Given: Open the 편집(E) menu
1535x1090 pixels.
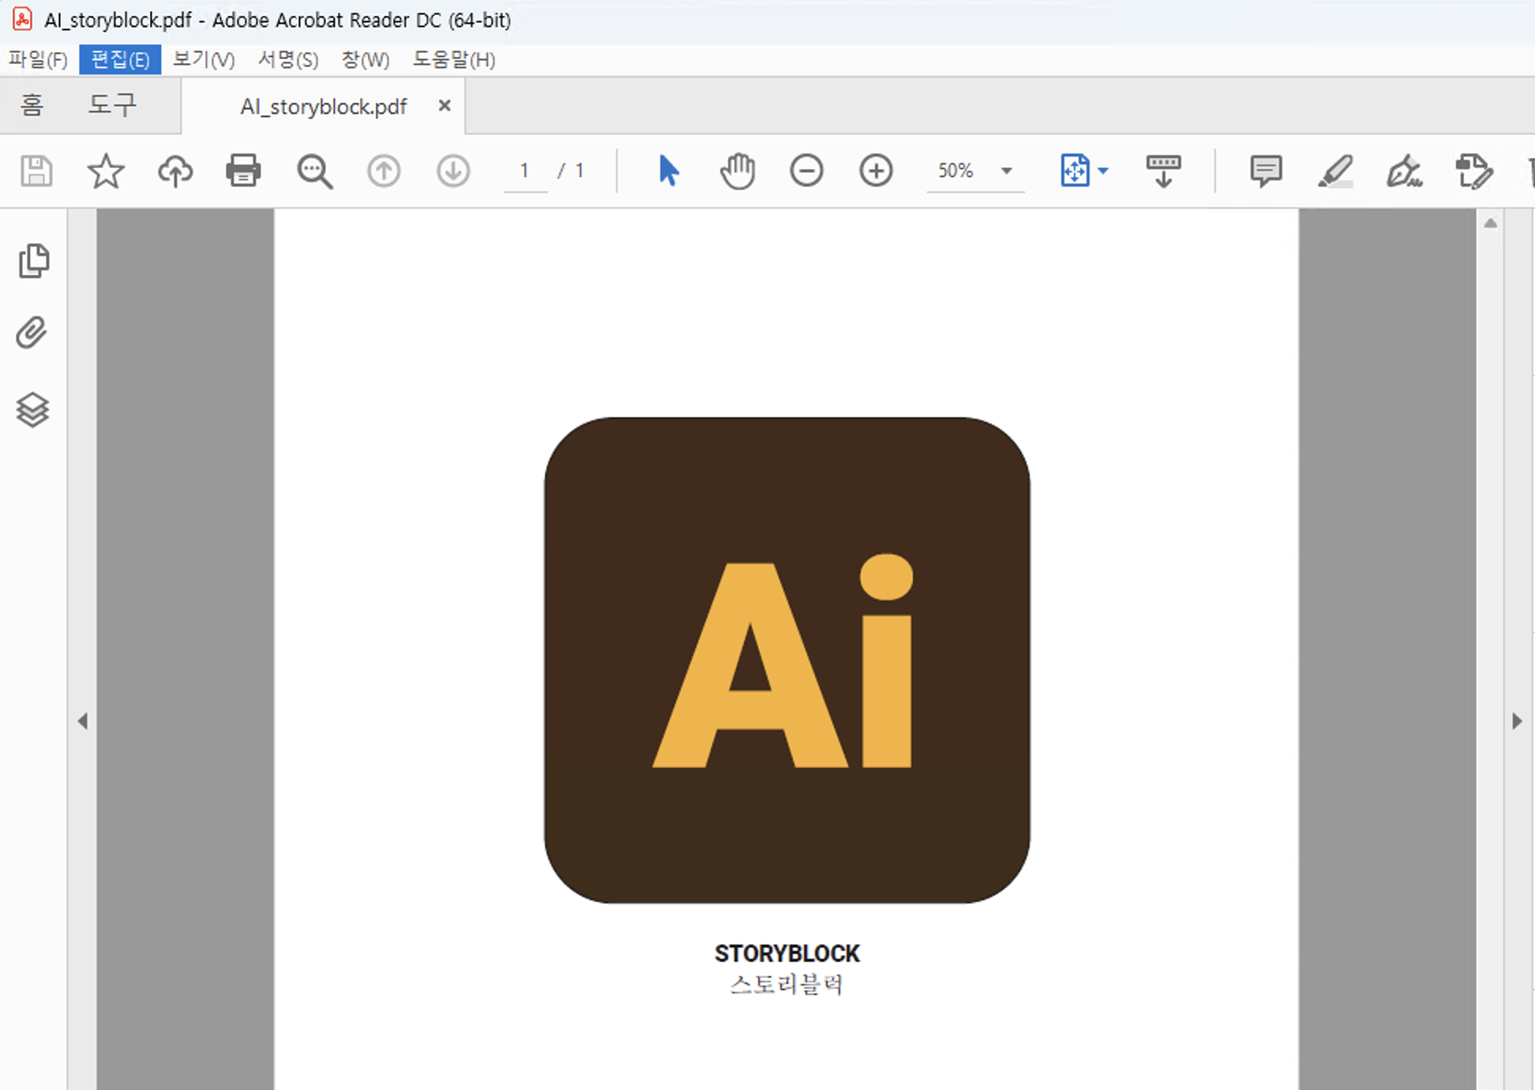Looking at the screenshot, I should coord(120,60).
